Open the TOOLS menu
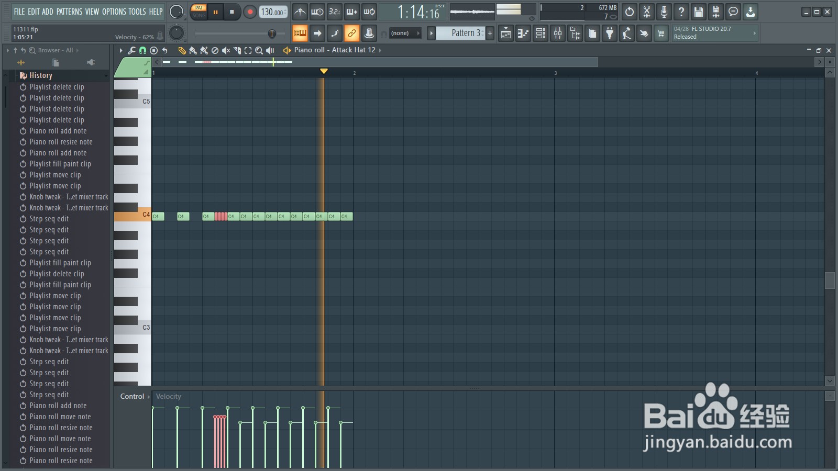Image resolution: width=838 pixels, height=471 pixels. (x=137, y=12)
